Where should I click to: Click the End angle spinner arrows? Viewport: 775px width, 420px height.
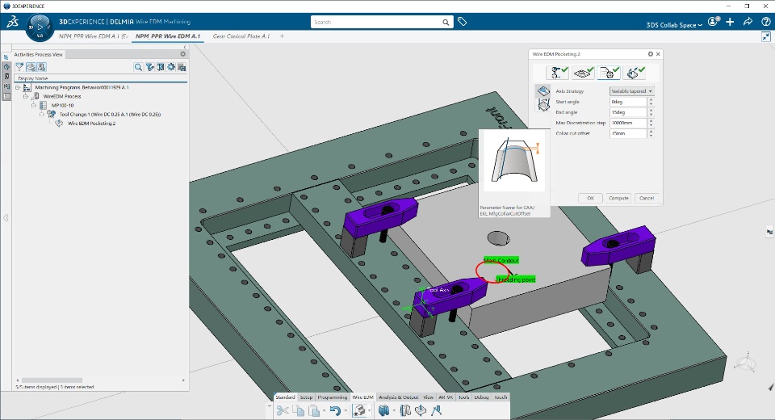[x=651, y=112]
